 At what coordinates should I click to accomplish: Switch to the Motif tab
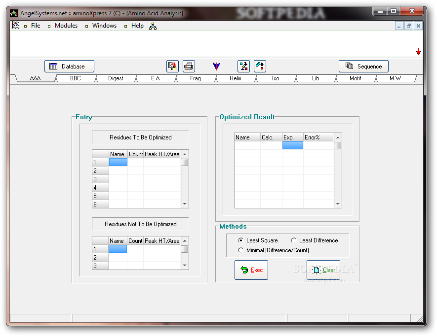pos(356,78)
